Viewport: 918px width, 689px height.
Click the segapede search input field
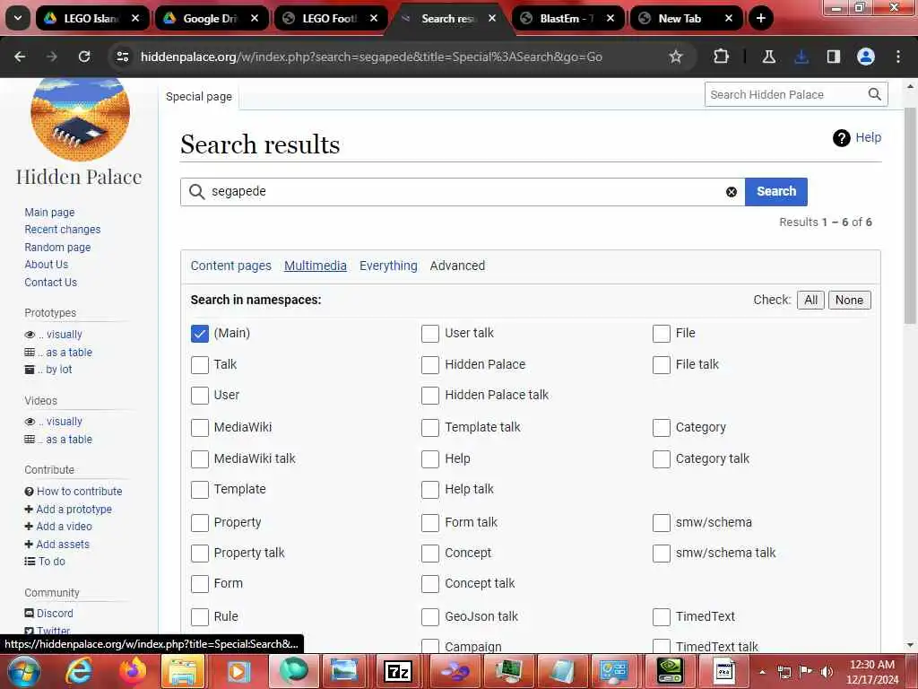(463, 192)
